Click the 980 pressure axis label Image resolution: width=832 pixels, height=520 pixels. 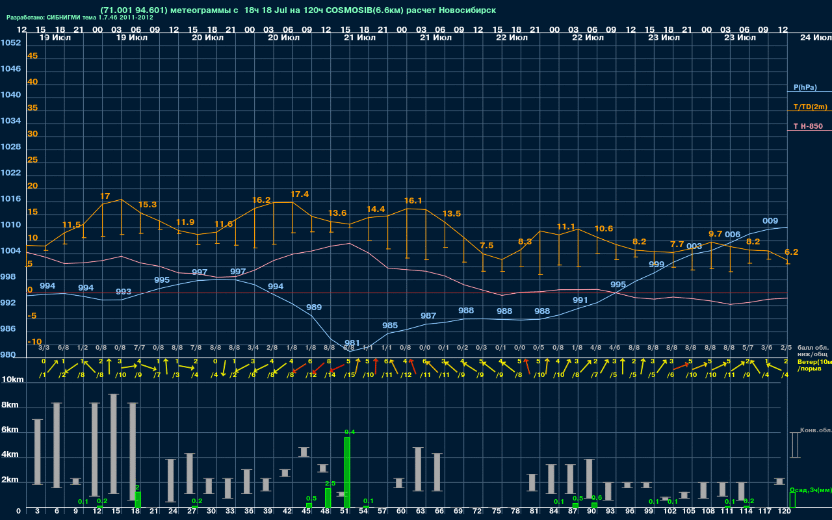pos(8,355)
